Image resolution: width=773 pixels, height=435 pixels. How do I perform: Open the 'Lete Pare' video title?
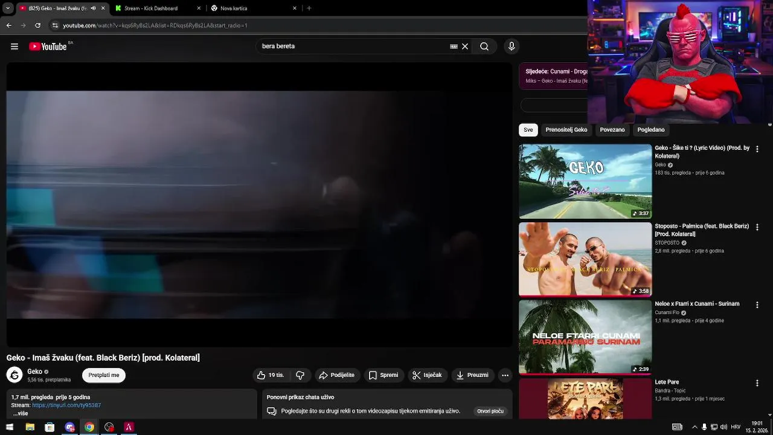point(667,382)
